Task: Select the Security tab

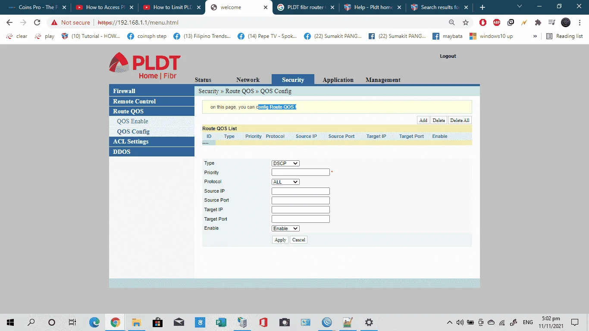Action: tap(293, 80)
